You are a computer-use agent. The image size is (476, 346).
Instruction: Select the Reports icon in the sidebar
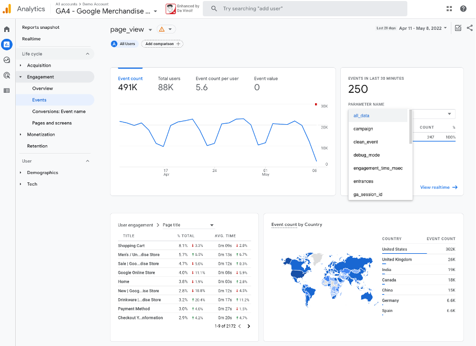click(6, 45)
